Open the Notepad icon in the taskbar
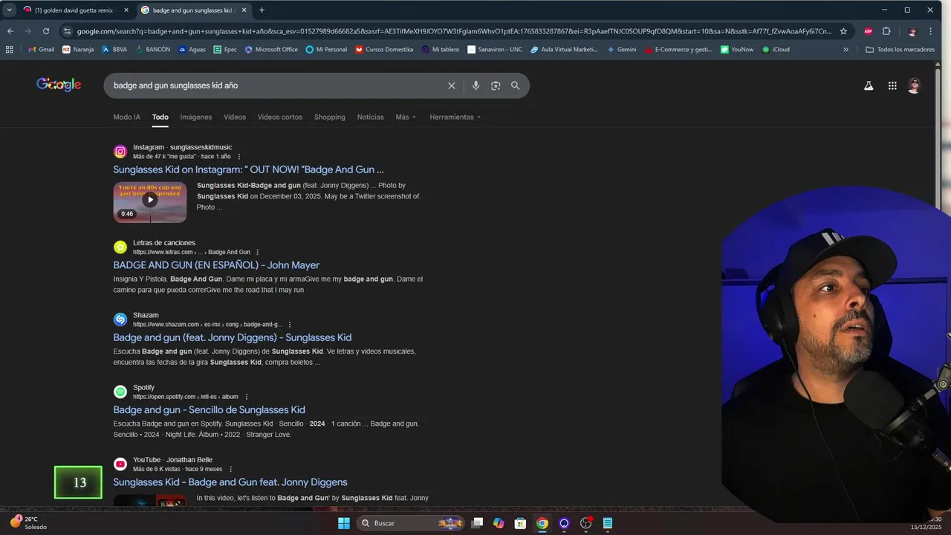This screenshot has height=535, width=951. coord(607,523)
